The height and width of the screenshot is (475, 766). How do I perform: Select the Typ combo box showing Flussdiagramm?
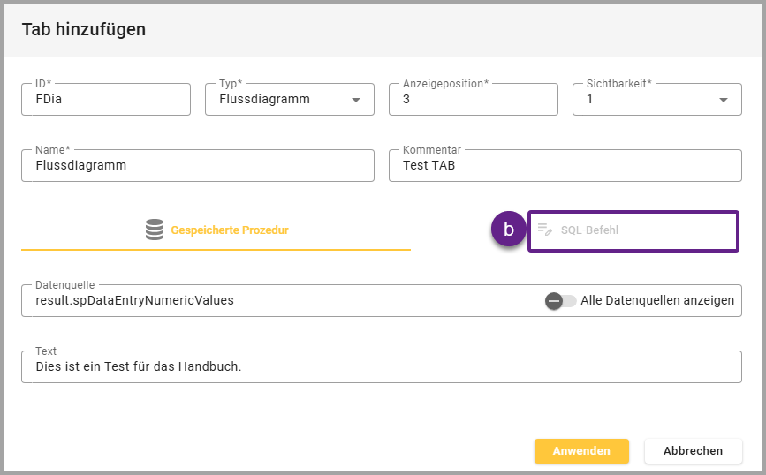click(278, 100)
